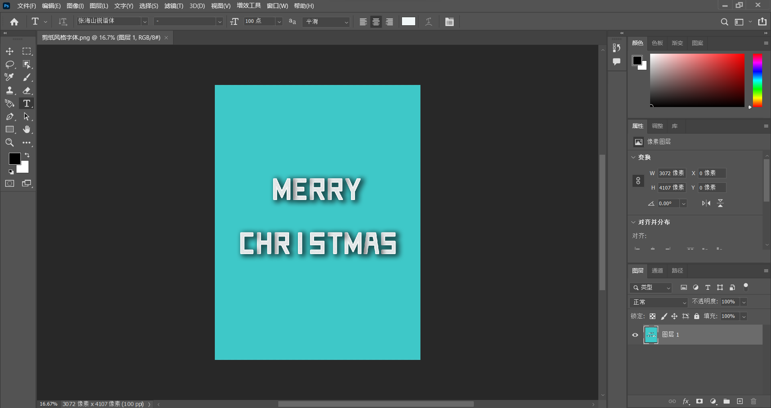The height and width of the screenshot is (408, 771).
Task: Select the Horizontal Type tool
Action: (27, 103)
